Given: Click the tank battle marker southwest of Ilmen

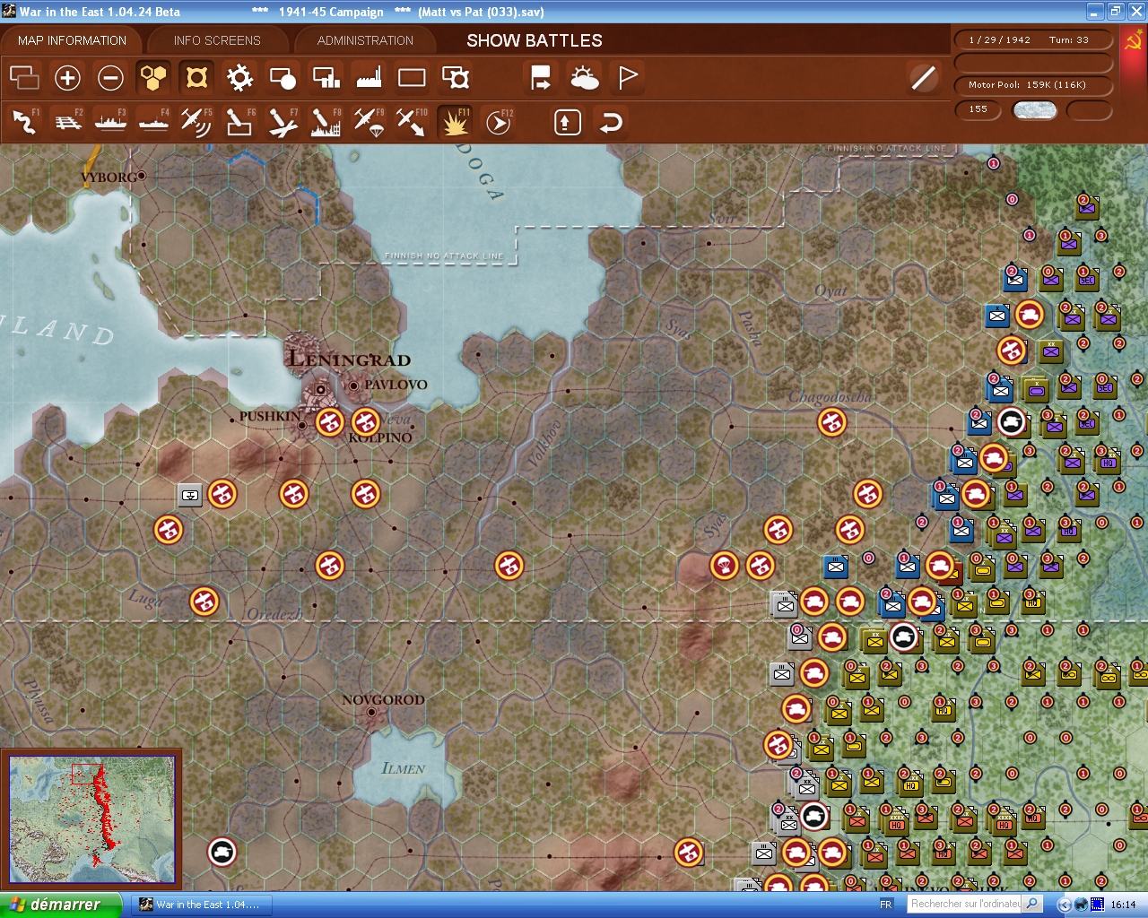Looking at the screenshot, I should coord(222,852).
